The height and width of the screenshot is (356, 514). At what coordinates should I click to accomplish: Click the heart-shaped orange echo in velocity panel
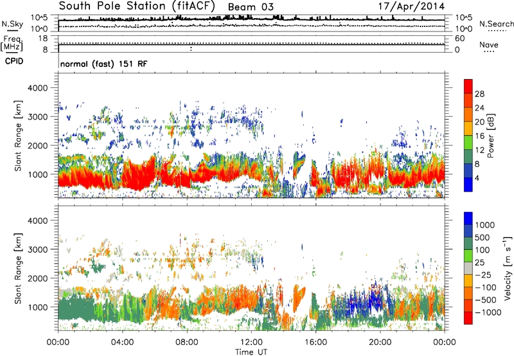[x=298, y=298]
